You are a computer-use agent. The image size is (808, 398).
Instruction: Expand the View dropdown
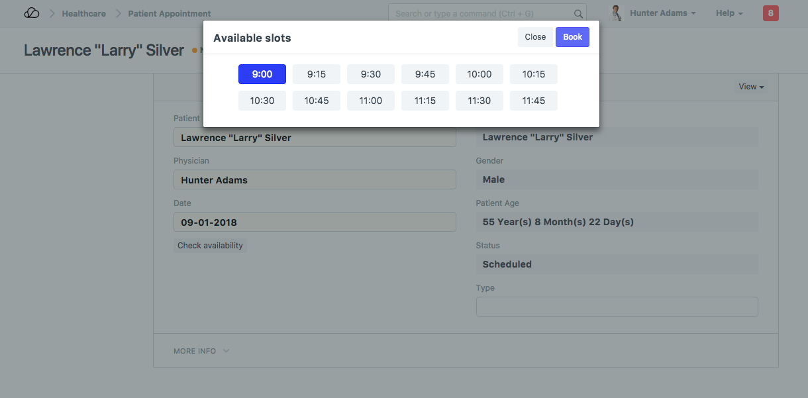point(751,87)
